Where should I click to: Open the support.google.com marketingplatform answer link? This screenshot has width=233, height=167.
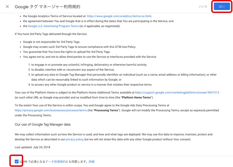[x=177, y=92]
